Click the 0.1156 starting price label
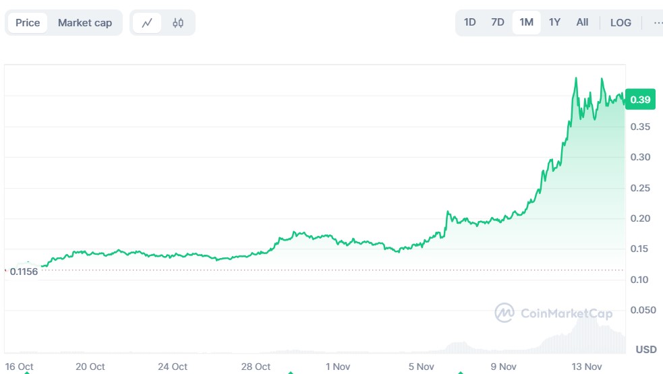 pos(24,271)
